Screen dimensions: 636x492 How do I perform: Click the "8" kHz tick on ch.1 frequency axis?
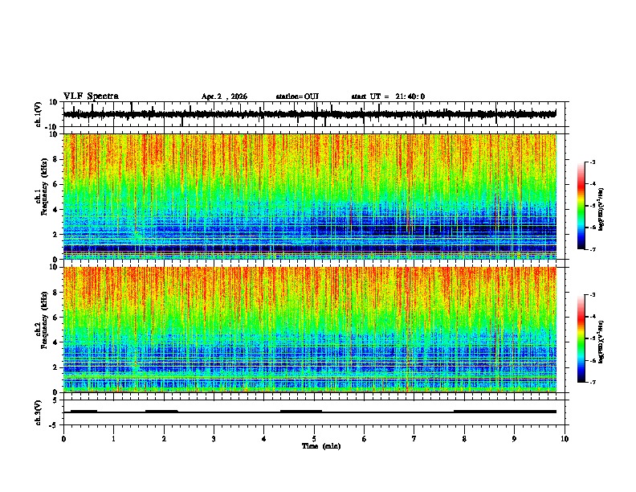(56, 159)
